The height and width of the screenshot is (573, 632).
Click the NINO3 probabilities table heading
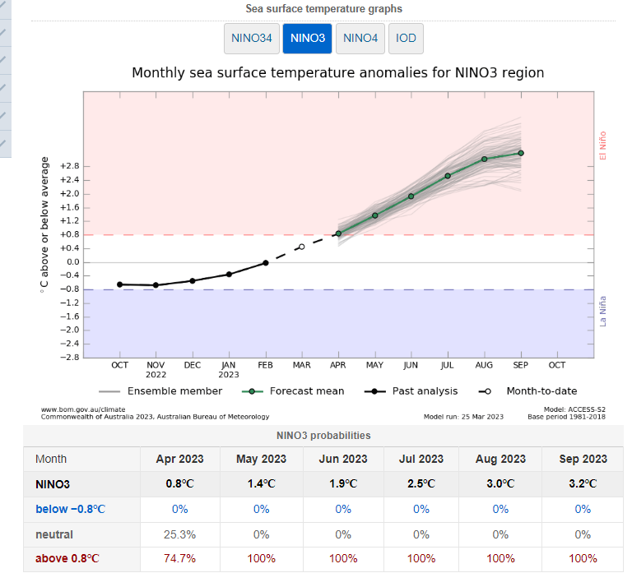[x=323, y=435]
